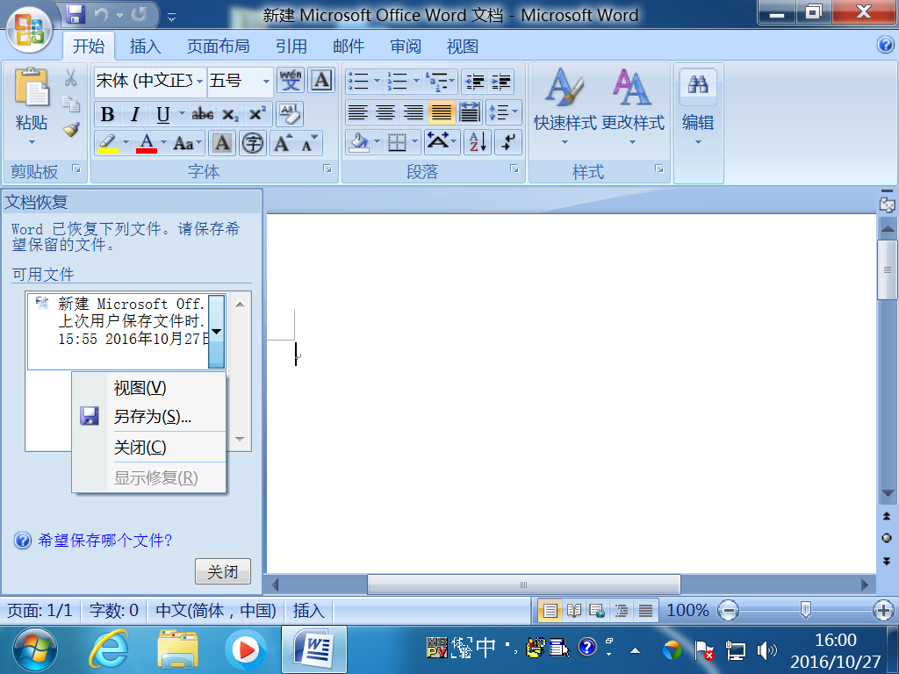Screen dimensions: 899x674
Task: Click the zoom slider handle
Action: click(x=806, y=611)
